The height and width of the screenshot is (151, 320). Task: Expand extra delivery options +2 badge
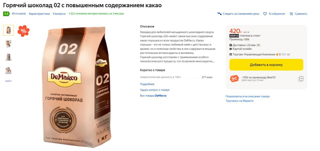coord(258,45)
